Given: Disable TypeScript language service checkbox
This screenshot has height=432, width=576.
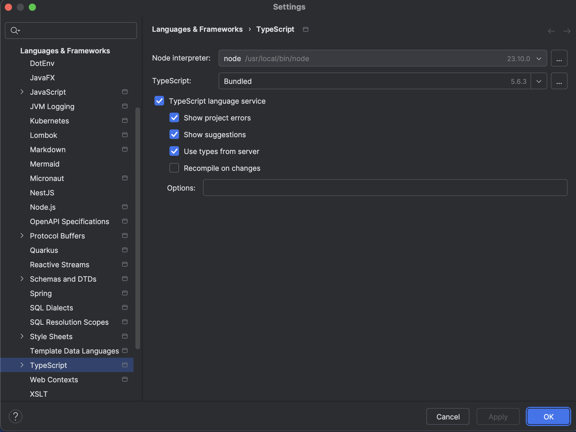Looking at the screenshot, I should click(159, 101).
